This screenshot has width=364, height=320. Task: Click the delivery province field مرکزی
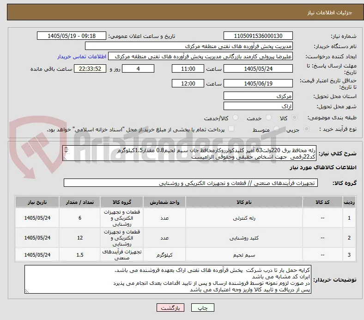coord(258,96)
